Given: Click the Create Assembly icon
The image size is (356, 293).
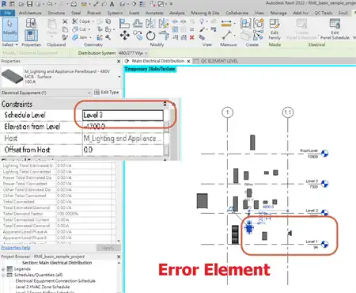Looking at the screenshot, I should point(245,24).
